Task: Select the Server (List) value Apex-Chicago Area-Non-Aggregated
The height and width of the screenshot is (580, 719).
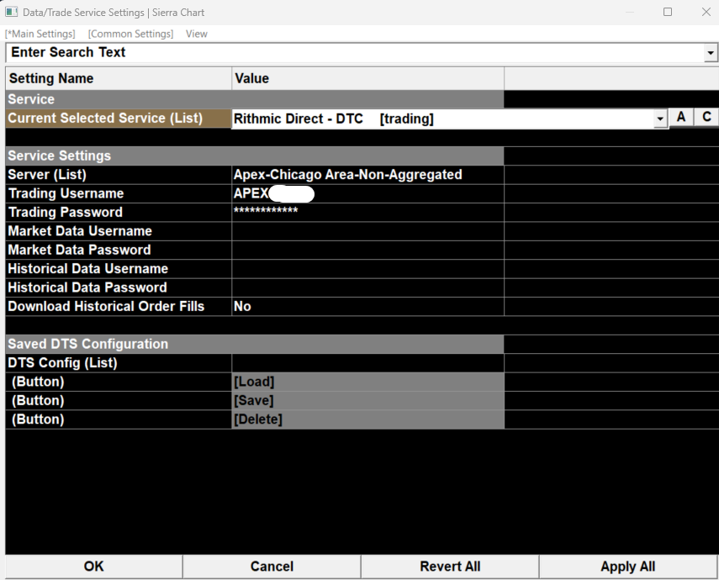Action: pyautogui.click(x=367, y=175)
